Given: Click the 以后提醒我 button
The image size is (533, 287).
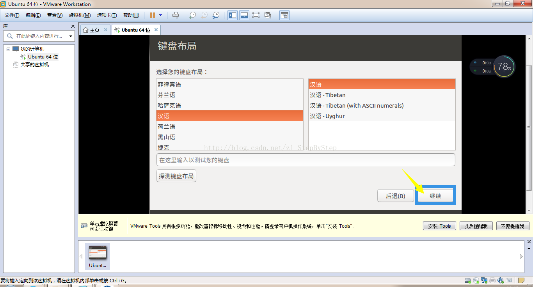Looking at the screenshot, I should [x=476, y=226].
